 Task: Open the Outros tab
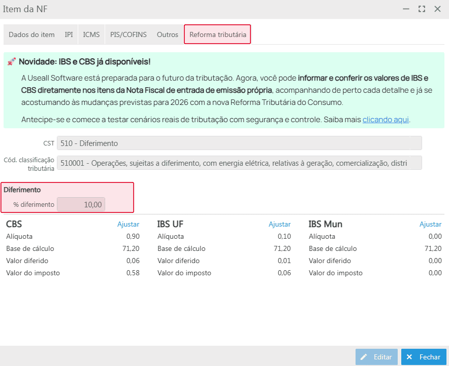pos(168,34)
